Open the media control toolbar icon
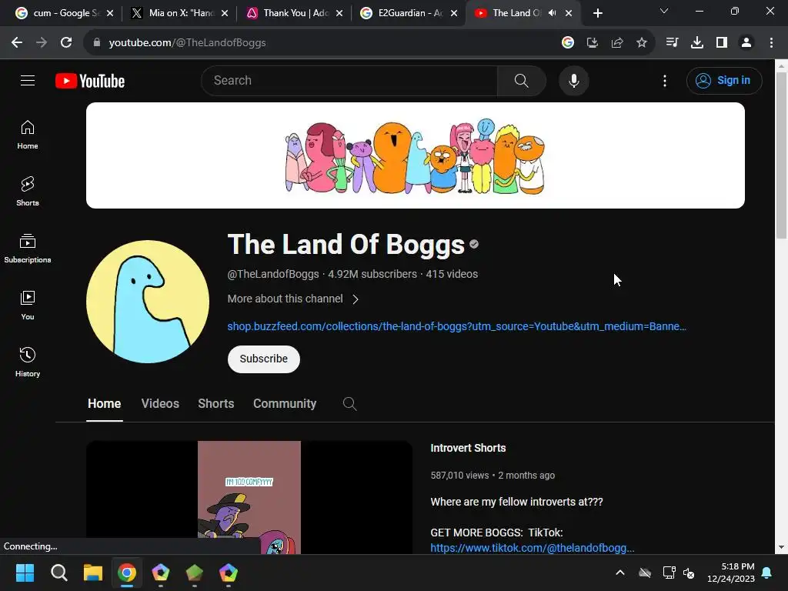 coord(672,43)
